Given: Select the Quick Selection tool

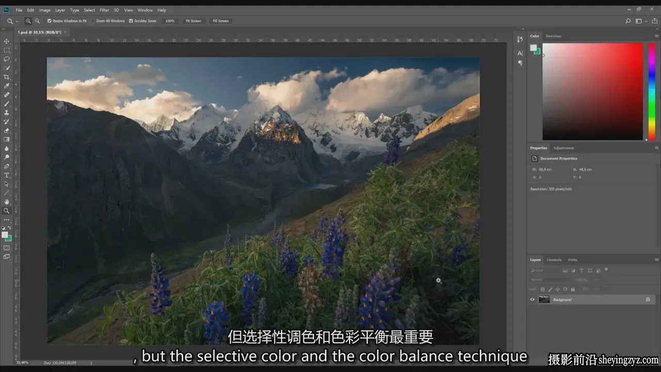Looking at the screenshot, I should point(7,68).
